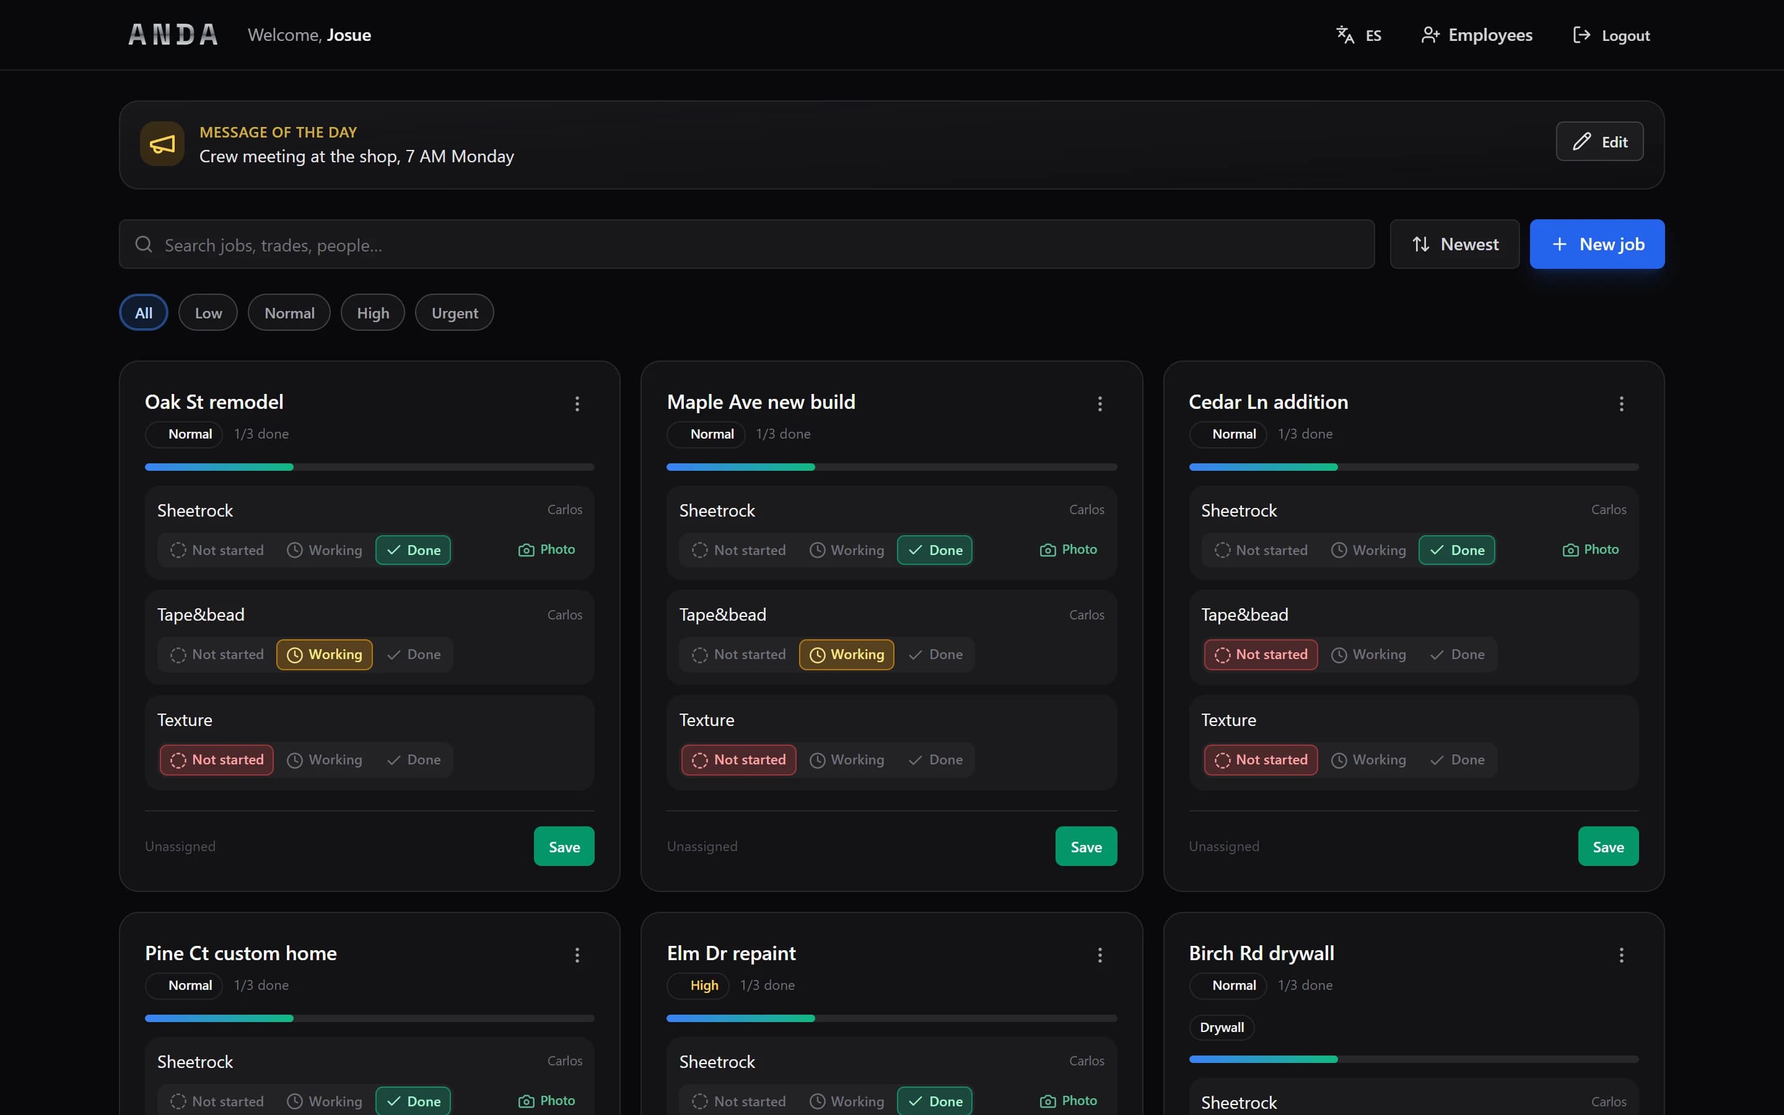Image resolution: width=1784 pixels, height=1115 pixels.
Task: Mark Elm Dr Sheetrock as Not started
Action: pos(738,1101)
